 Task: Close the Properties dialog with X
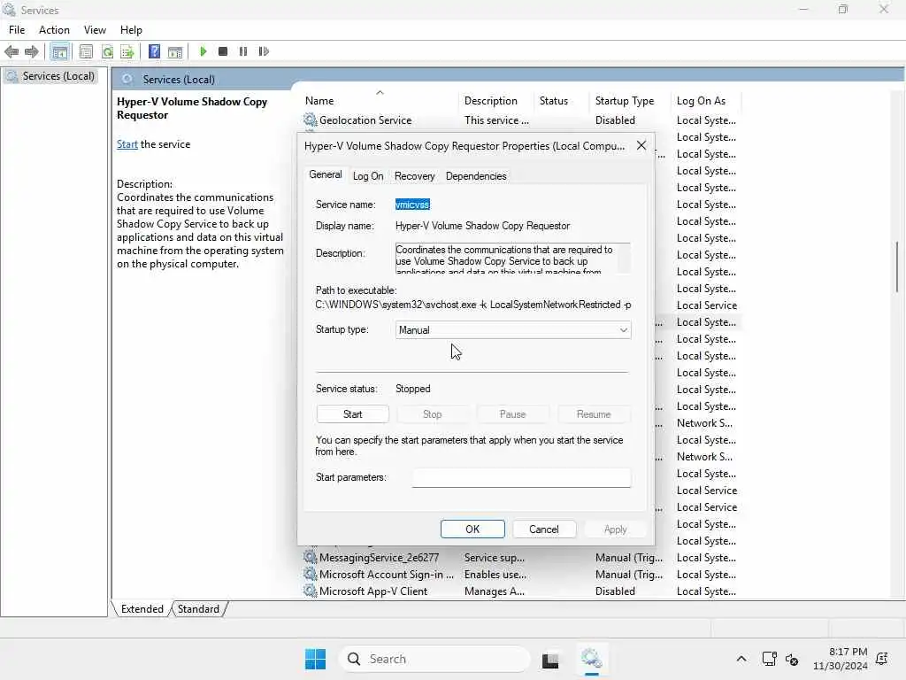pos(641,146)
